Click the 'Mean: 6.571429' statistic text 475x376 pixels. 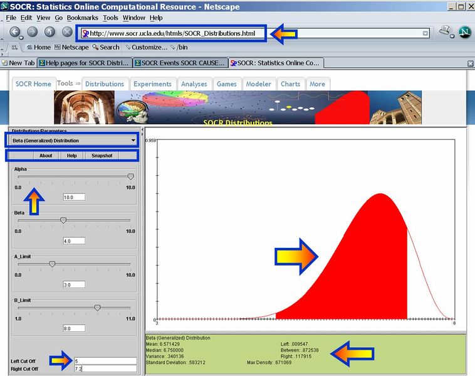tap(163, 344)
